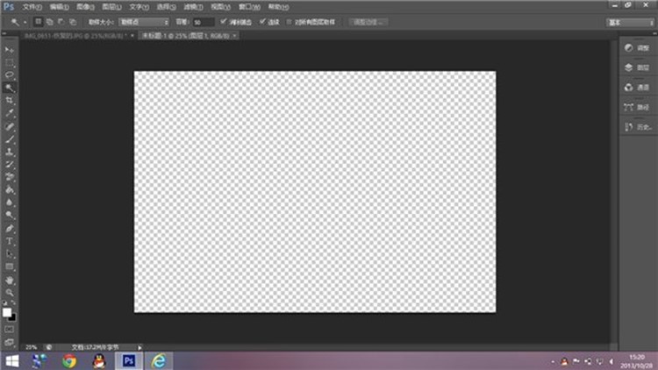The image size is (658, 370).
Task: Select the Horizontal Type tool
Action: point(11,241)
